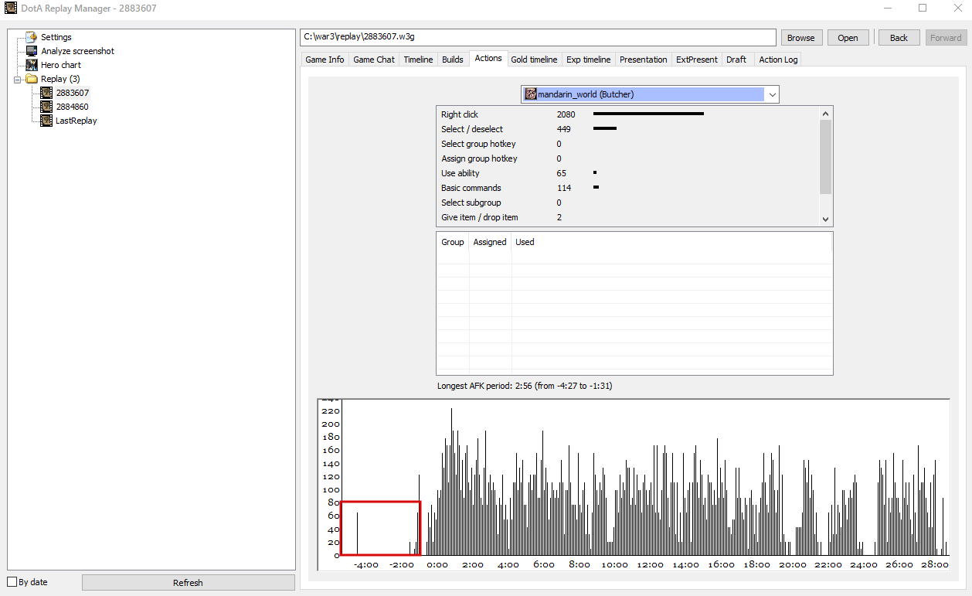Image resolution: width=972 pixels, height=596 pixels.
Task: Click the Browse button
Action: click(x=801, y=38)
